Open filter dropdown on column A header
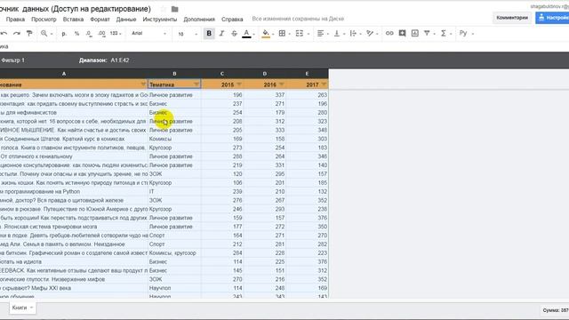This screenshot has height=320, width=569. click(x=143, y=84)
